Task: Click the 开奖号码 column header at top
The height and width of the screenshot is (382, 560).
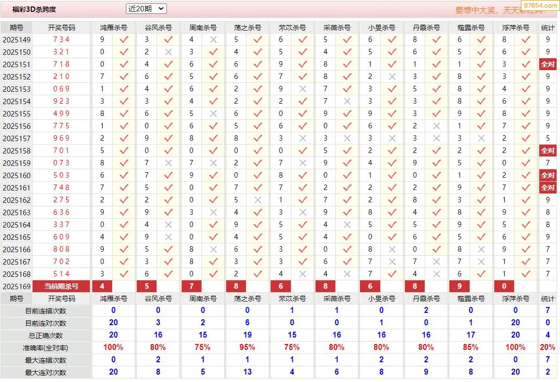Action: tap(61, 28)
